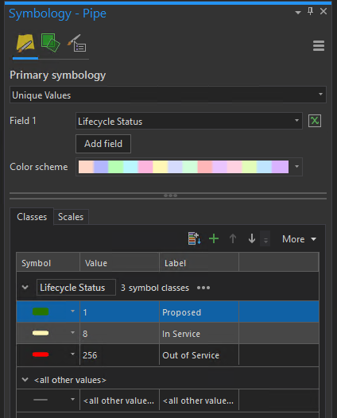Open the Advanced symbol options icon

77,43
